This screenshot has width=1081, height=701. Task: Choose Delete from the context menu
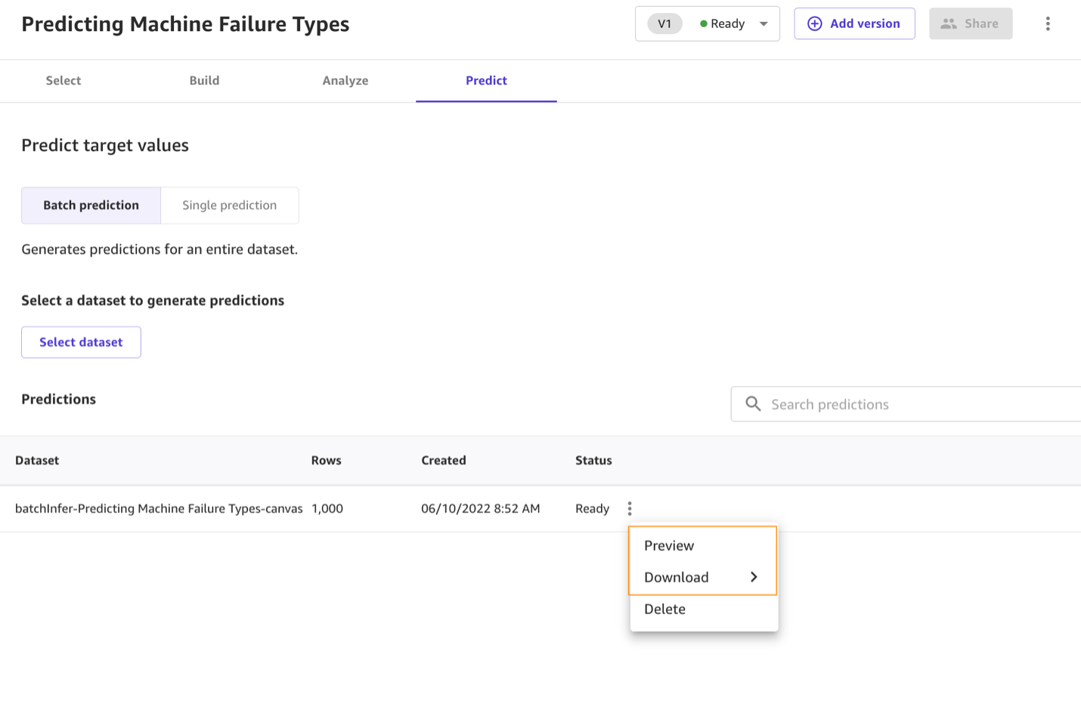coord(664,609)
